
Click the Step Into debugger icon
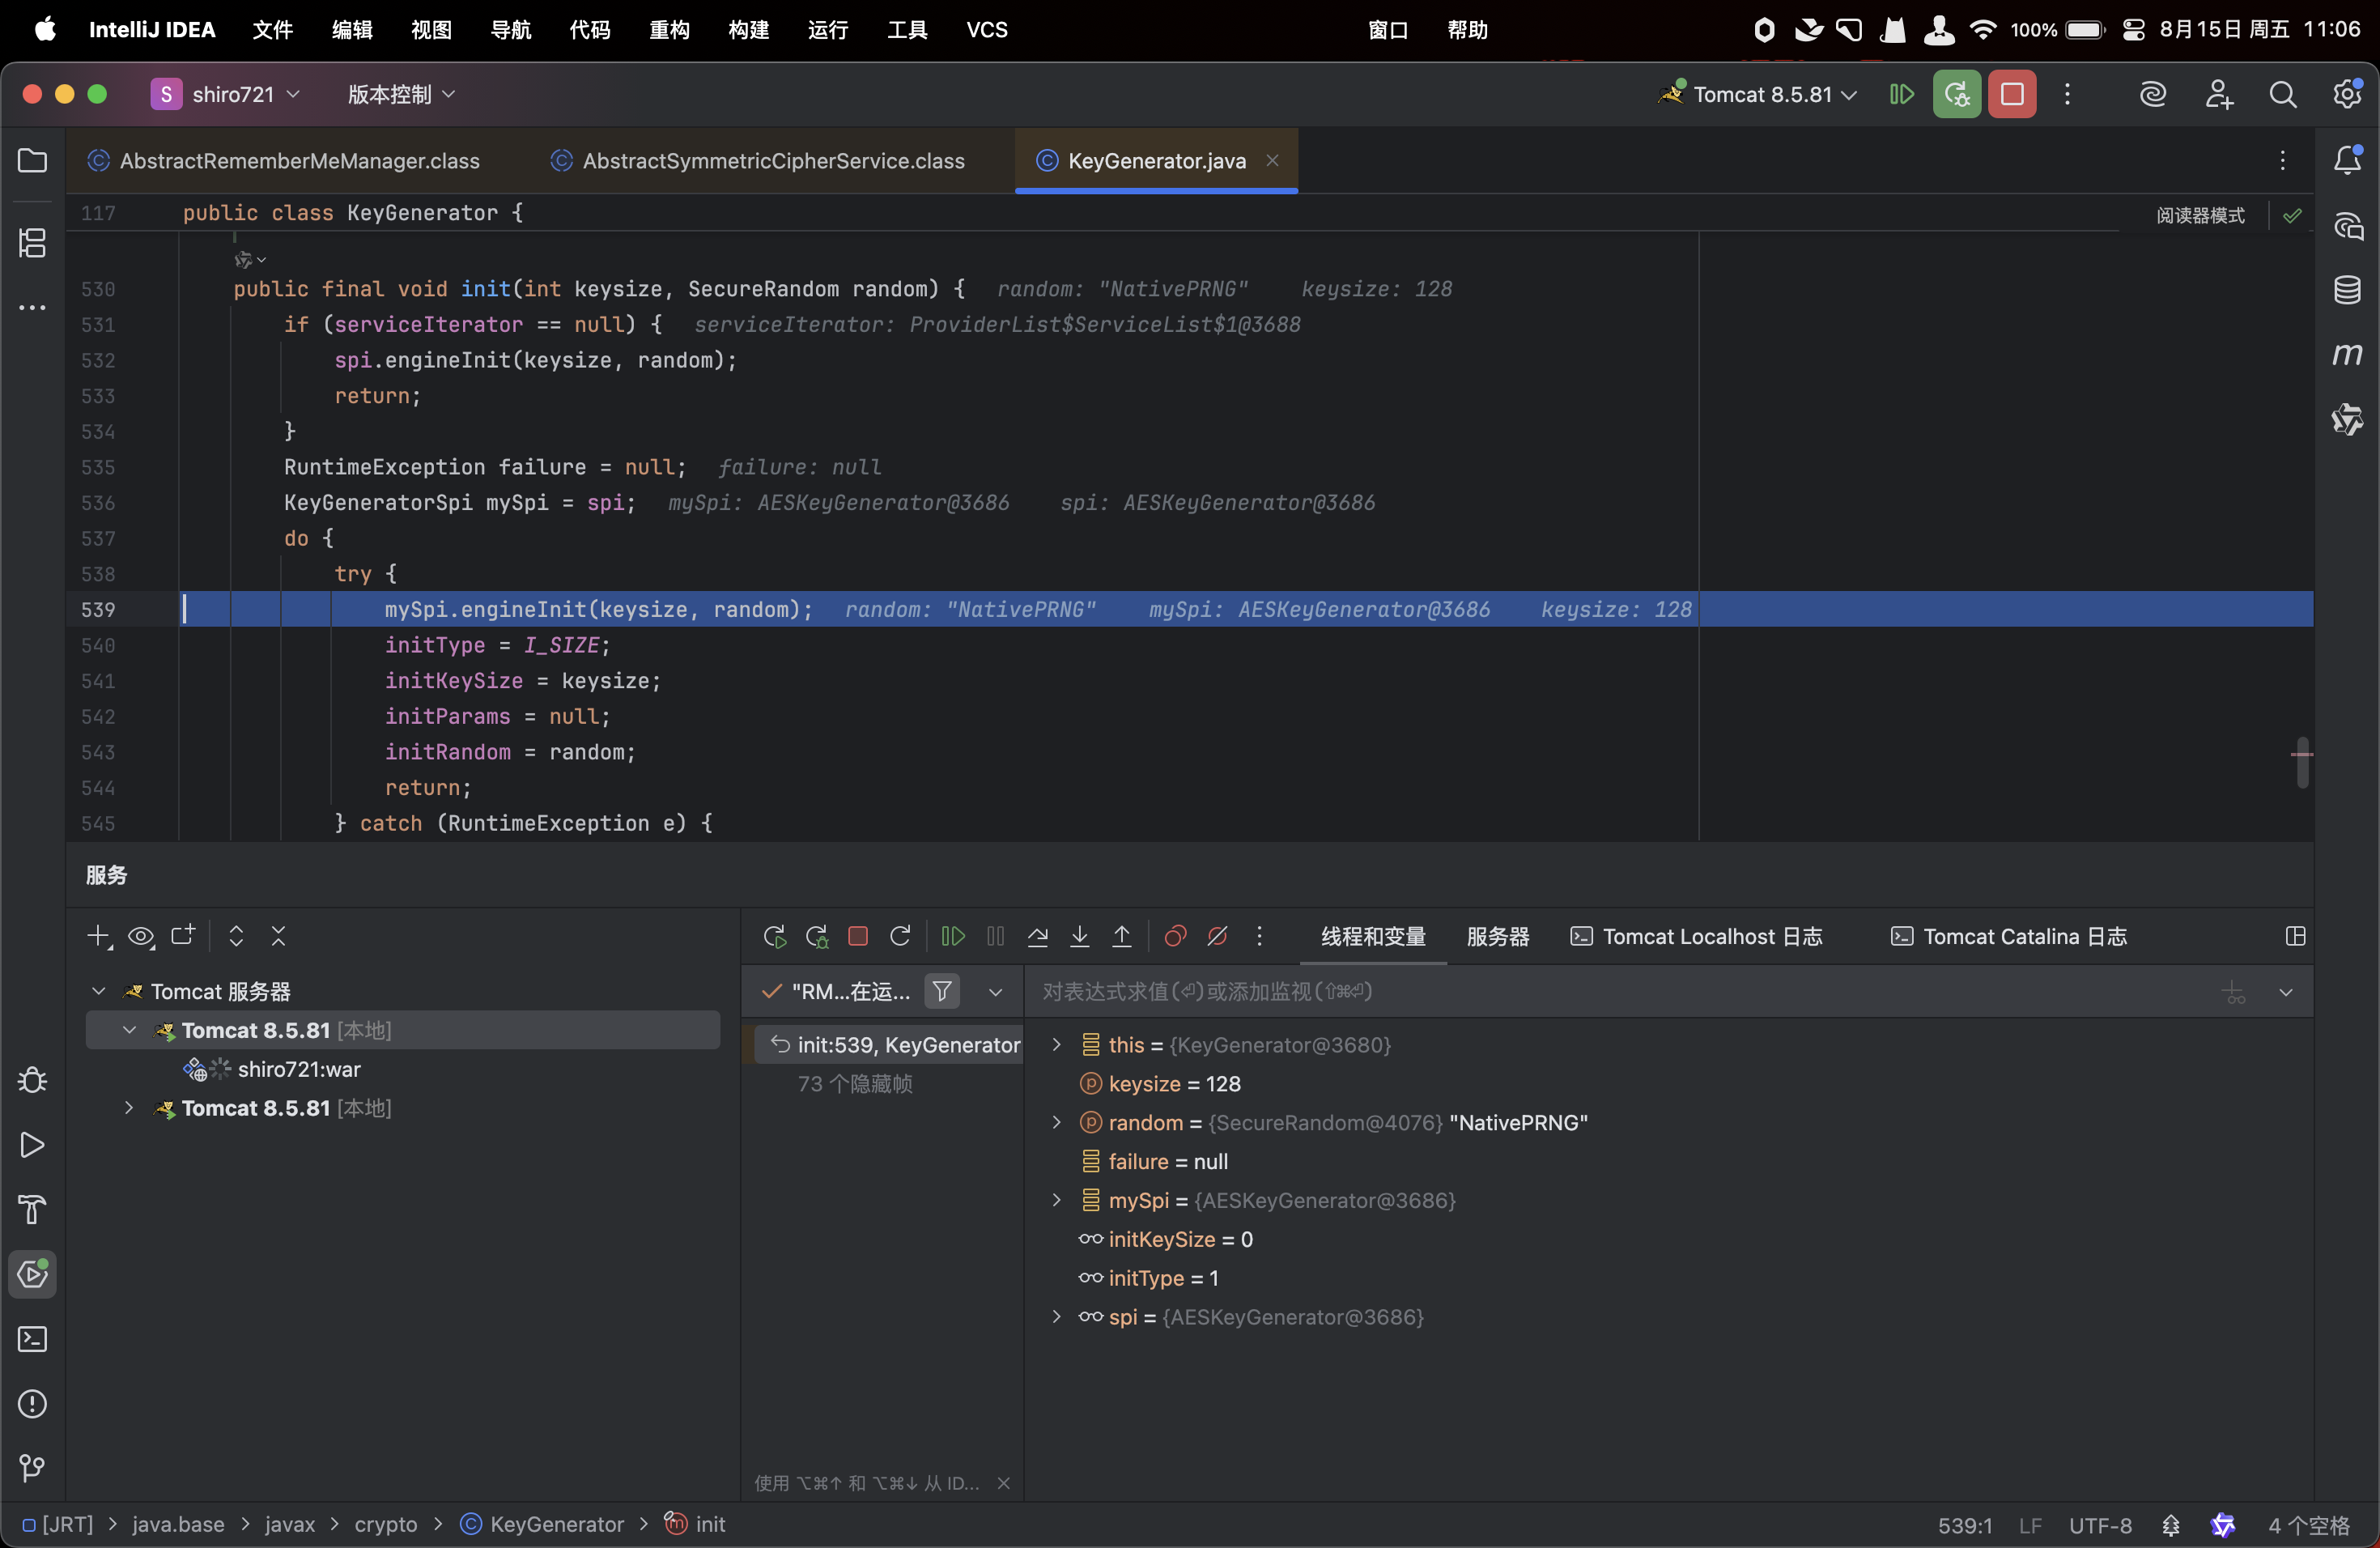point(1079,936)
